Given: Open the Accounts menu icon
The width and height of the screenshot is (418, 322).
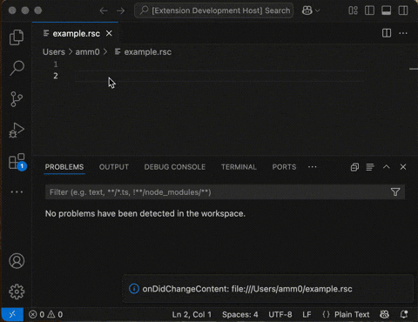Looking at the screenshot, I should (17, 261).
